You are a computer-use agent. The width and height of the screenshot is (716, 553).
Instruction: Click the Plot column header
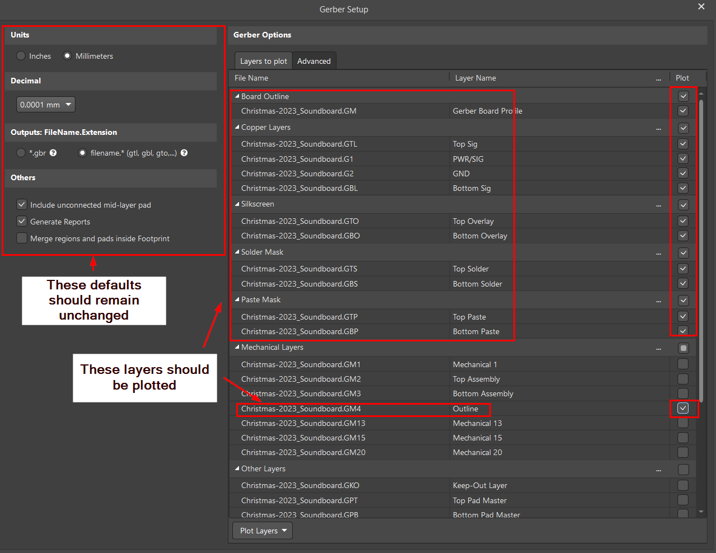point(682,78)
